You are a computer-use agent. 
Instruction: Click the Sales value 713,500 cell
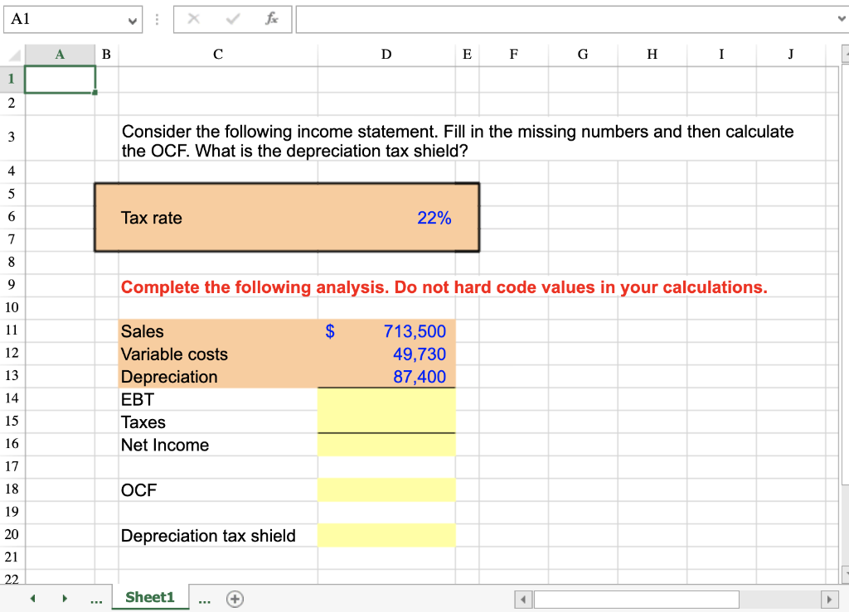coord(386,331)
